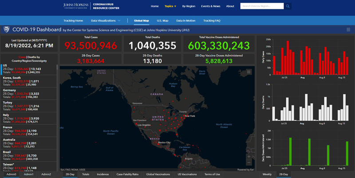Select the charts 28-Day tab
This screenshot has width=355, height=178.
(x=284, y=174)
